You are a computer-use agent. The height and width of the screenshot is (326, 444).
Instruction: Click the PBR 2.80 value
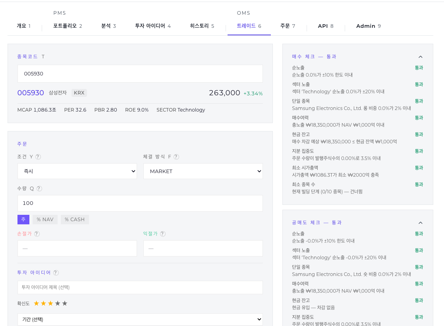106,110
